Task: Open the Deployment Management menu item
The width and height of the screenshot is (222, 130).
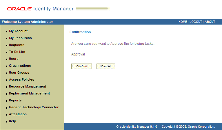Action: coord(30,93)
